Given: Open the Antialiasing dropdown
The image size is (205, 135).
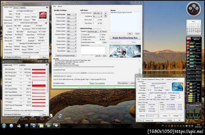Looking at the screenshot, I should (97, 16).
